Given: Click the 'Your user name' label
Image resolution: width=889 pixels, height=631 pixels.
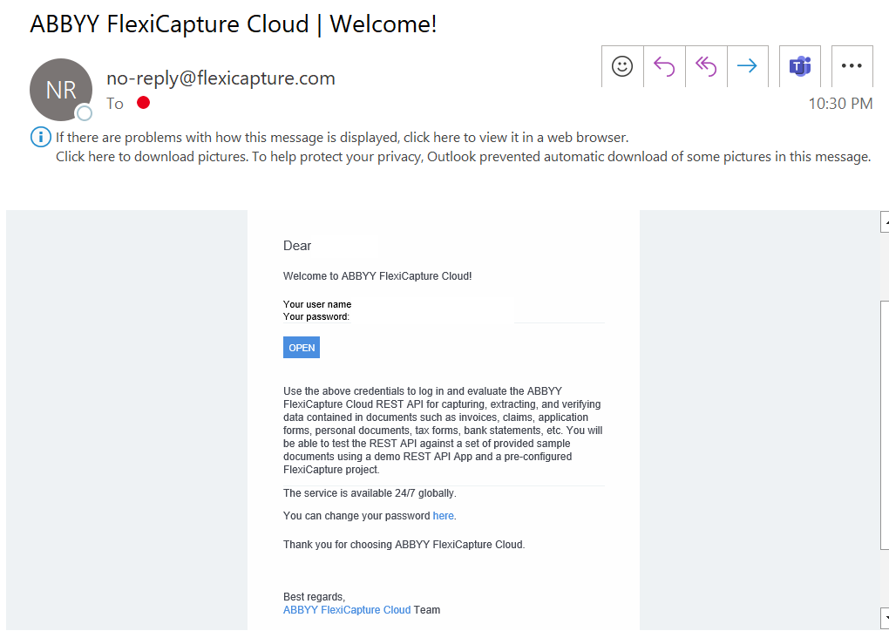Looking at the screenshot, I should click(x=317, y=304).
